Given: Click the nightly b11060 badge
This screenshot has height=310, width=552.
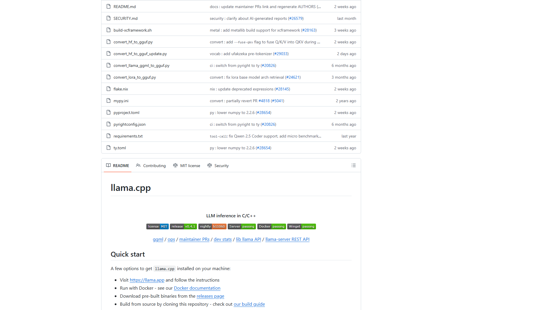Looking at the screenshot, I should (x=212, y=226).
